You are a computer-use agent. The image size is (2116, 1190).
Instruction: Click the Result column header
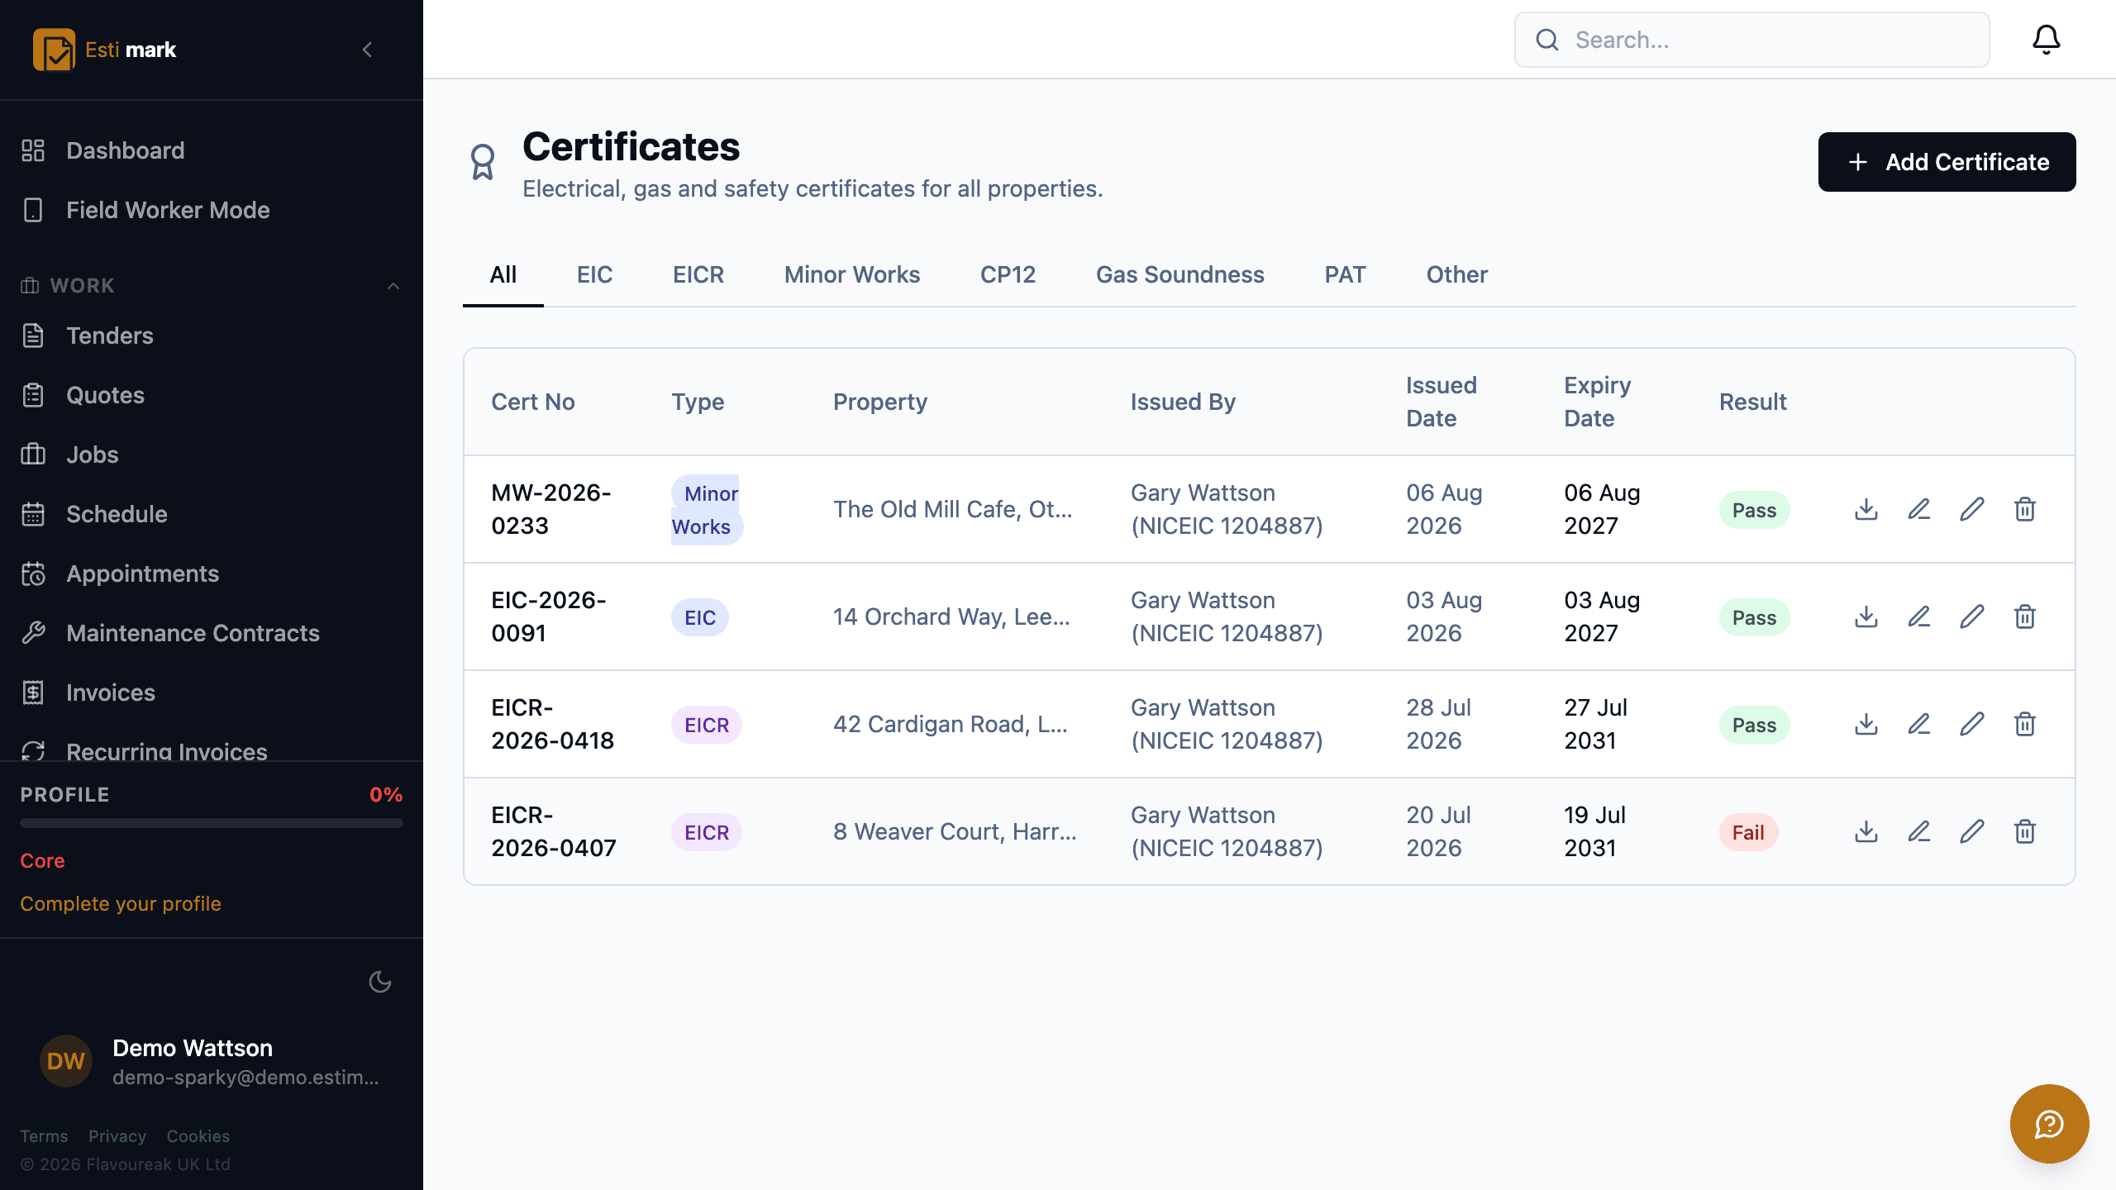point(1752,402)
